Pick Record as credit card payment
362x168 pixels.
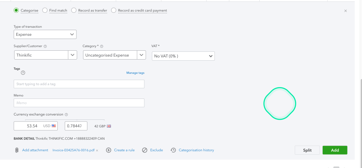click(x=114, y=10)
